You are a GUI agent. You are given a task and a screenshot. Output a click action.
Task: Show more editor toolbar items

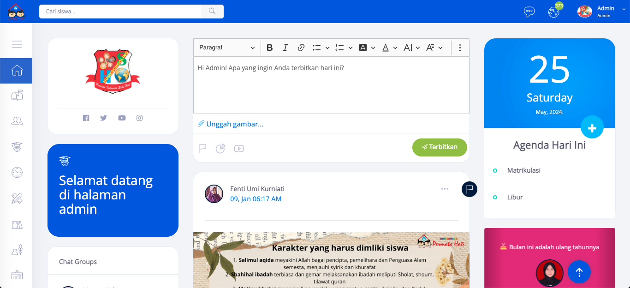click(x=460, y=48)
